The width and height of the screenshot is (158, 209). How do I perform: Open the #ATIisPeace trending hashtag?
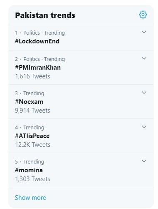[x=32, y=136]
